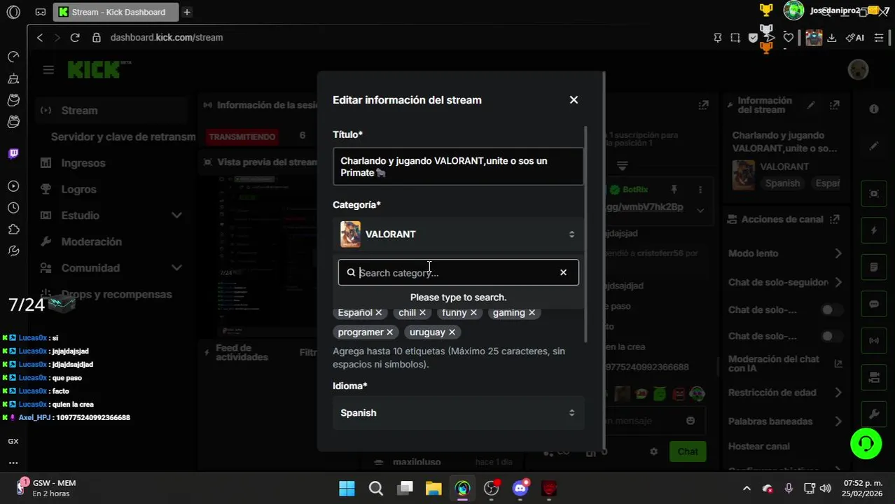Open the user avatar menu in Kick header

(858, 69)
